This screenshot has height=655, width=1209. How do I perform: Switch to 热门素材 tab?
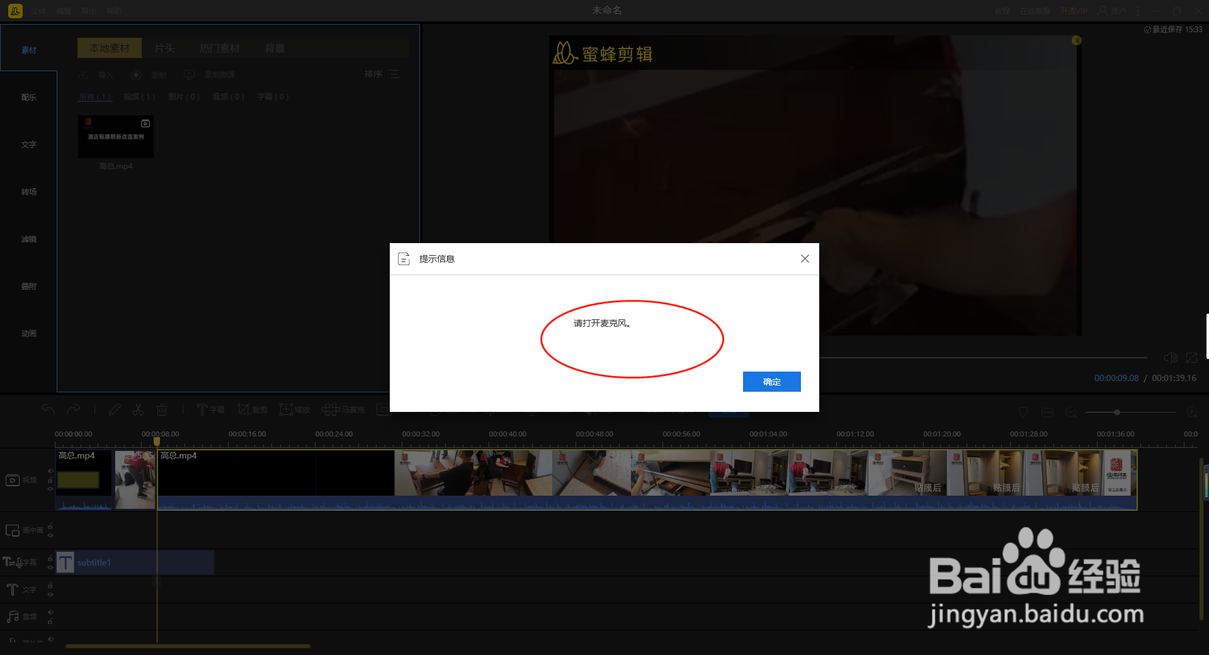click(x=220, y=48)
